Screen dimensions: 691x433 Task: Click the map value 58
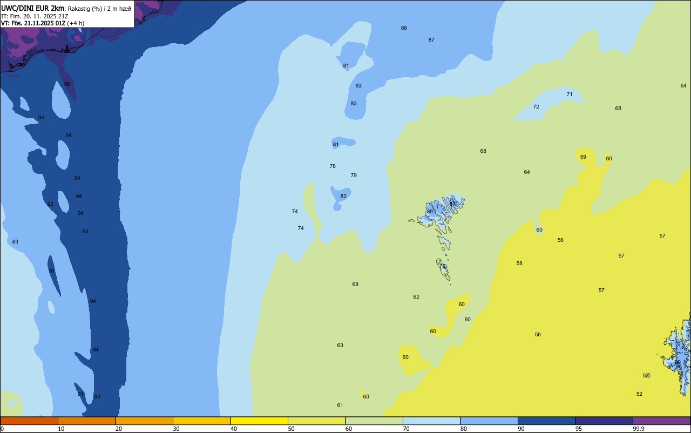coord(519,263)
